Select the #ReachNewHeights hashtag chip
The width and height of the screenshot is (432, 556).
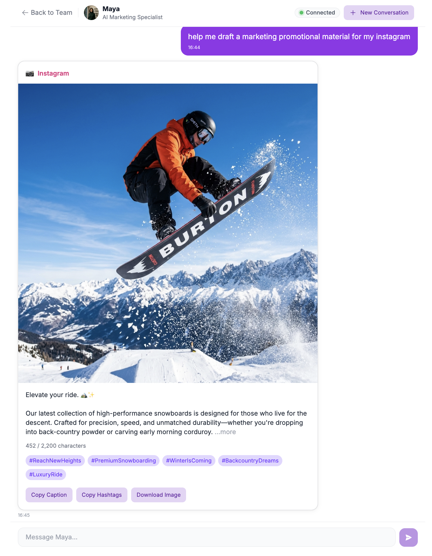pos(55,461)
